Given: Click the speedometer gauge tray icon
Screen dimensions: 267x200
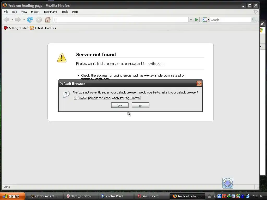Looking at the screenshot, I should coord(233,196).
